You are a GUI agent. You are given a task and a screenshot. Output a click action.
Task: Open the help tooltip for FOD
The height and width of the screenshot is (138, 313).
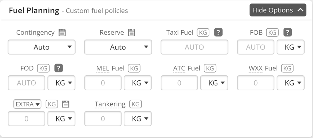pos(59,68)
